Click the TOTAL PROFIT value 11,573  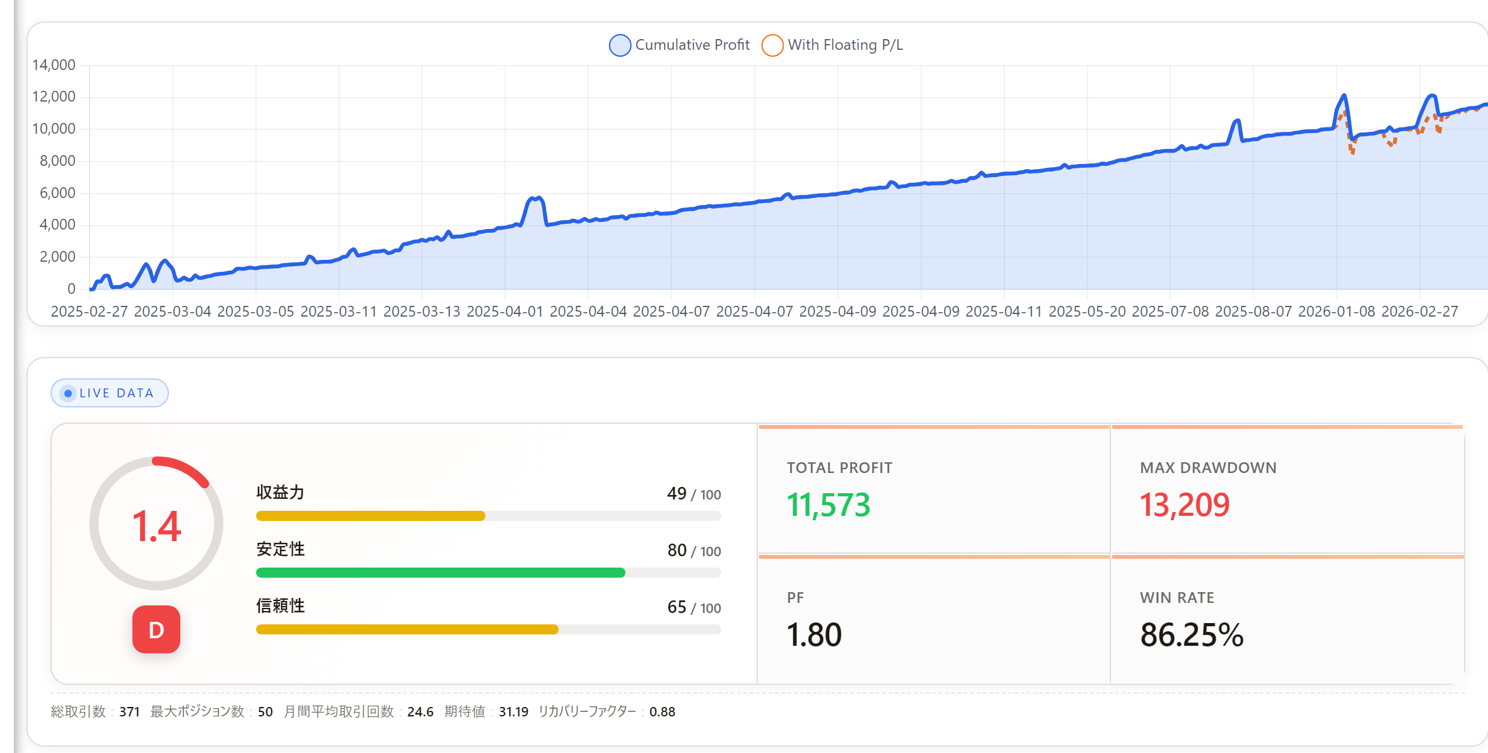pyautogui.click(x=828, y=505)
